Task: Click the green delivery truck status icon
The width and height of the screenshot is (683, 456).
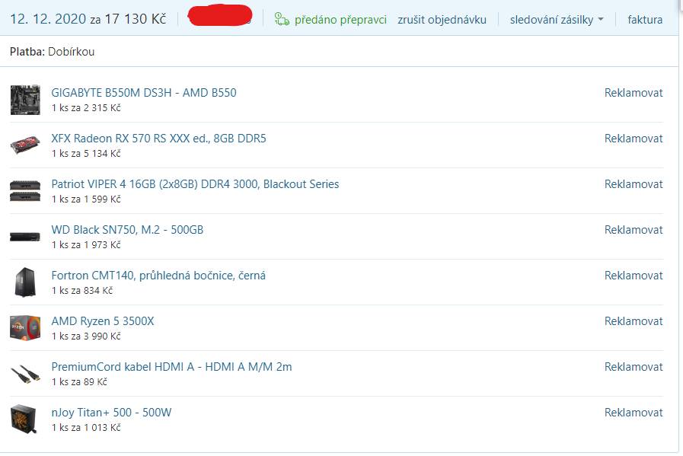Action: point(282,19)
